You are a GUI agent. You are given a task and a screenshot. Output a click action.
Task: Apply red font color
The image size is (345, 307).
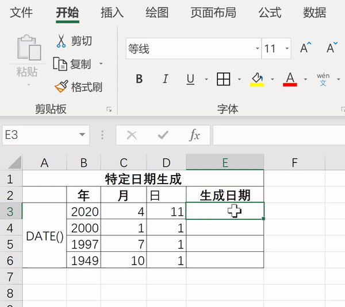pos(290,79)
